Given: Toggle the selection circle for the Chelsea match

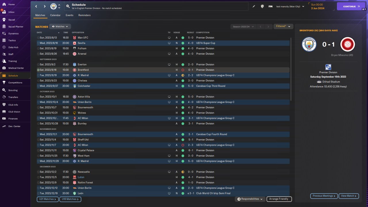Looking at the screenshot, I should (x=38, y=81).
